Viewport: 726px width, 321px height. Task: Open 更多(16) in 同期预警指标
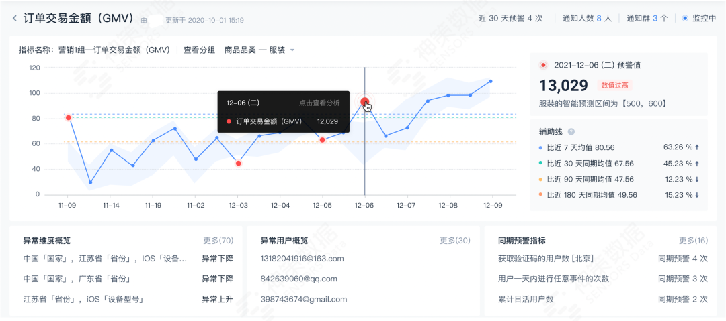pos(693,240)
